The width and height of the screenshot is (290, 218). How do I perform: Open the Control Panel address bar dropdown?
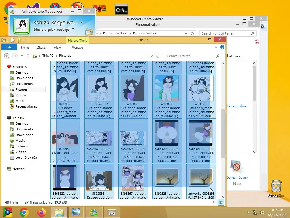pyautogui.click(x=186, y=33)
